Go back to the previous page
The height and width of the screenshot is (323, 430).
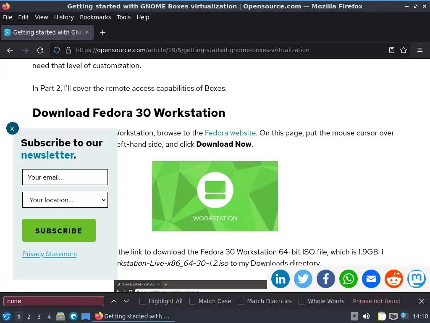click(10, 50)
